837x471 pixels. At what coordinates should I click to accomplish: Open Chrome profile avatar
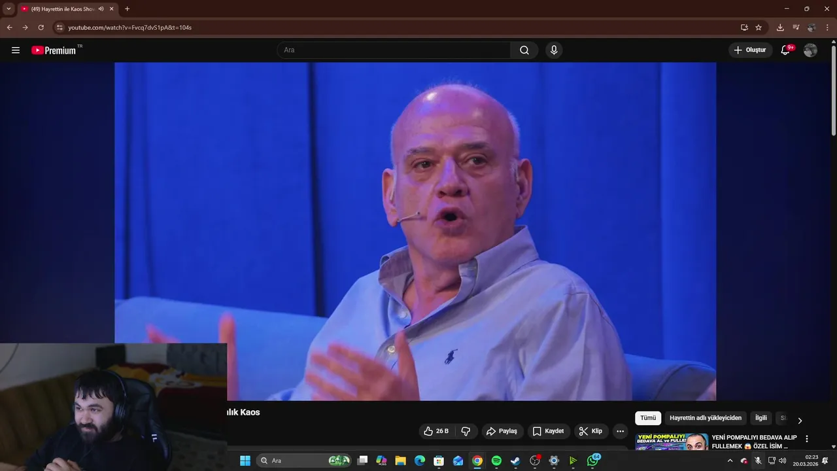811,27
